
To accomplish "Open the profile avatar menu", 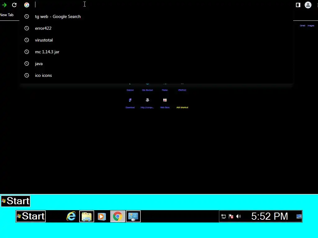I will (308, 5).
